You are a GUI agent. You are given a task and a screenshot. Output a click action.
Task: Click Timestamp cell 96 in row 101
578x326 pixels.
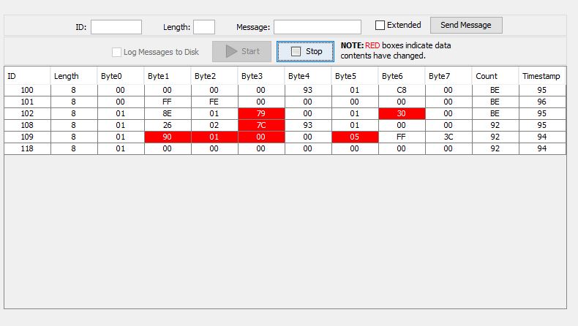pos(542,102)
